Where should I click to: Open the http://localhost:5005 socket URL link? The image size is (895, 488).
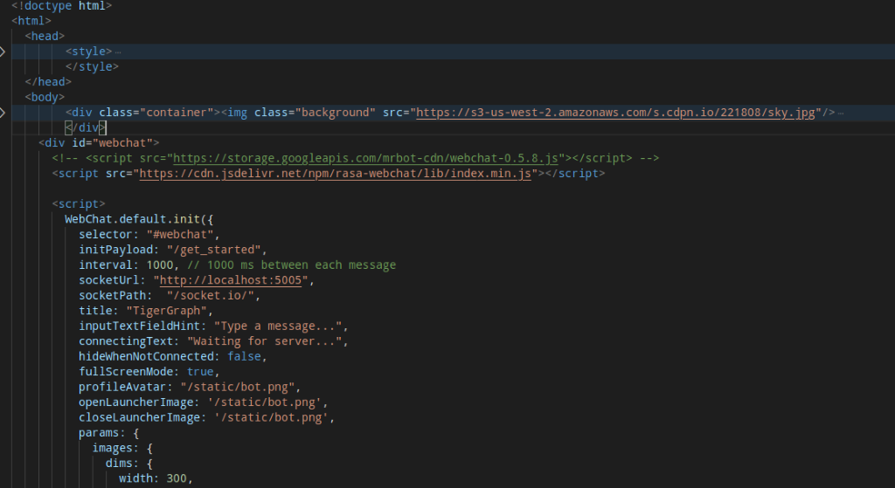point(231,280)
